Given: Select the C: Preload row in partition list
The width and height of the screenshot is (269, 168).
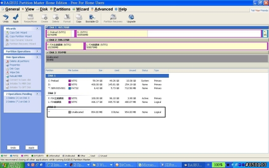Looking at the screenshot, I should tap(107, 81).
